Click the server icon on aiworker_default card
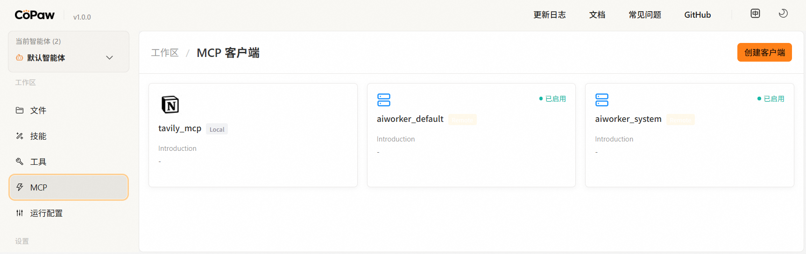Viewport: 806px width, 254px height. [384, 100]
